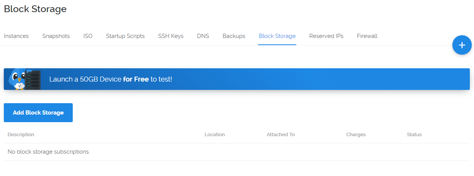Sort by the Location column header
This screenshot has width=474, height=176.
(214, 135)
